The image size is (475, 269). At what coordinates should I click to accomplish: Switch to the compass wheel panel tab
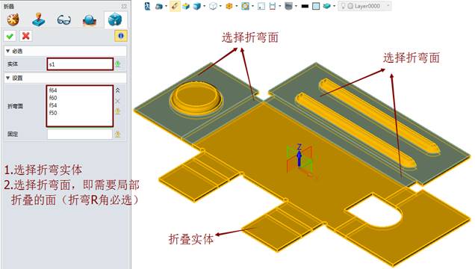coord(13,19)
